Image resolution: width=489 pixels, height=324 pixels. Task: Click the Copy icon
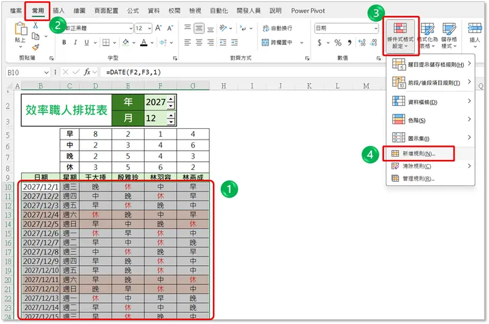[36, 36]
